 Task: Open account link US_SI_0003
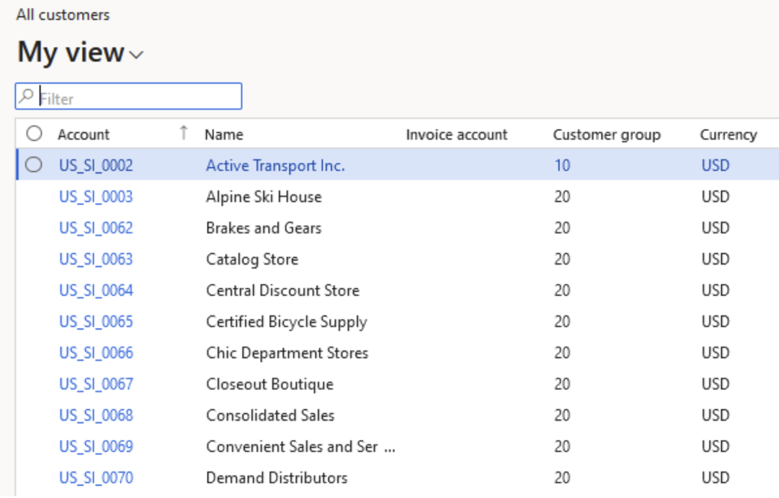96,197
